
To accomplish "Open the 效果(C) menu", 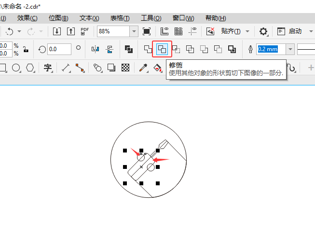I will (27, 18).
